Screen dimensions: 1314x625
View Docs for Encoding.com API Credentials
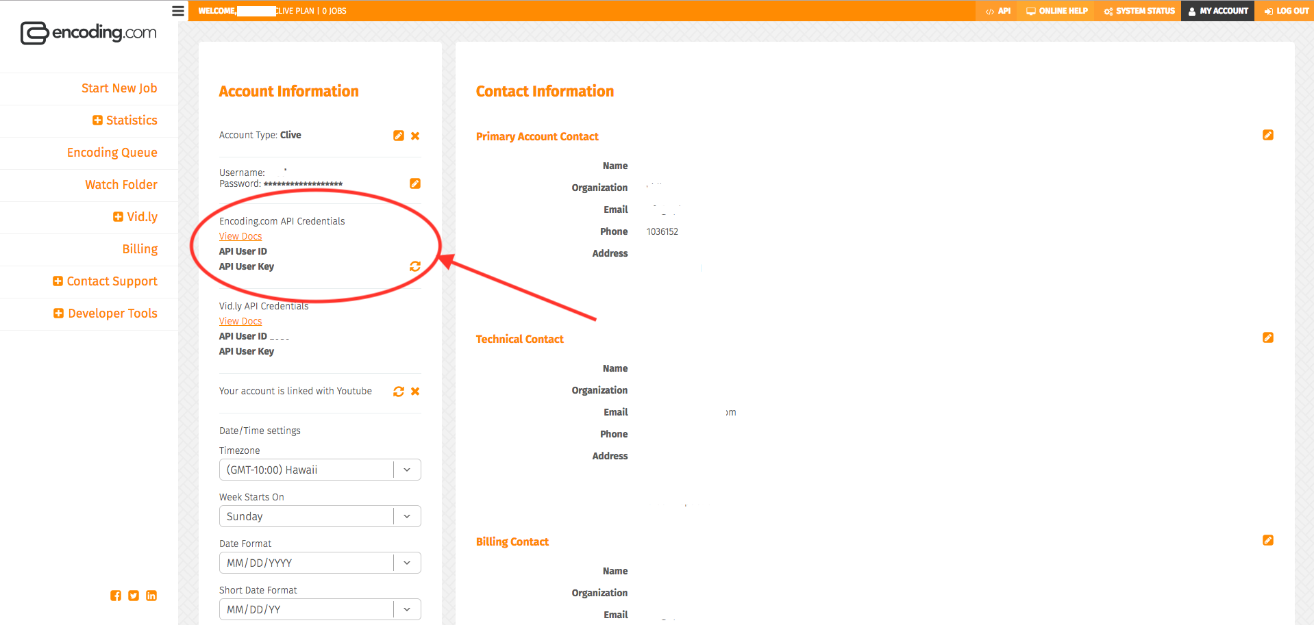pos(240,236)
